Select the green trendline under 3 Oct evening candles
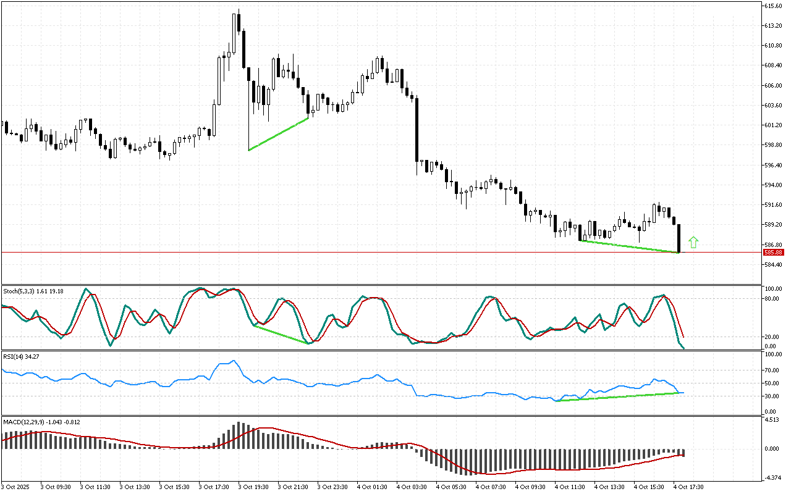This screenshot has width=791, height=494. coord(278,134)
